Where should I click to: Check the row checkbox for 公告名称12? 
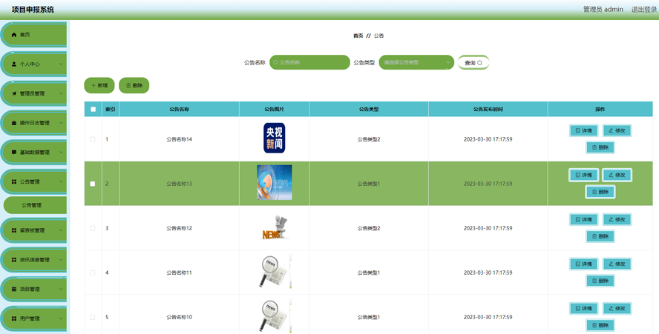pyautogui.click(x=93, y=228)
